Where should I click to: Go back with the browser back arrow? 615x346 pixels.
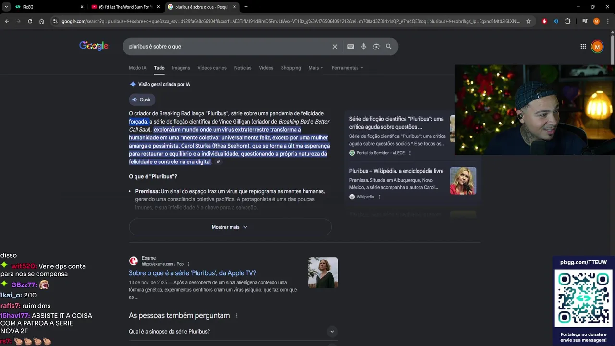tap(7, 21)
